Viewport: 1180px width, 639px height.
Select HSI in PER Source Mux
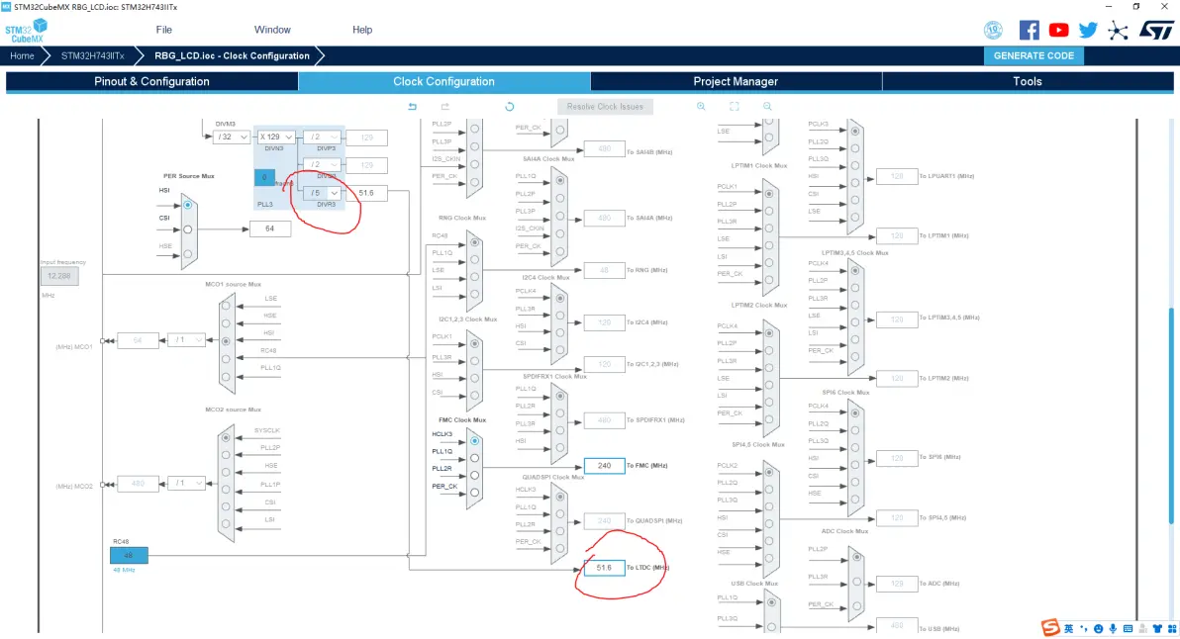click(x=188, y=205)
